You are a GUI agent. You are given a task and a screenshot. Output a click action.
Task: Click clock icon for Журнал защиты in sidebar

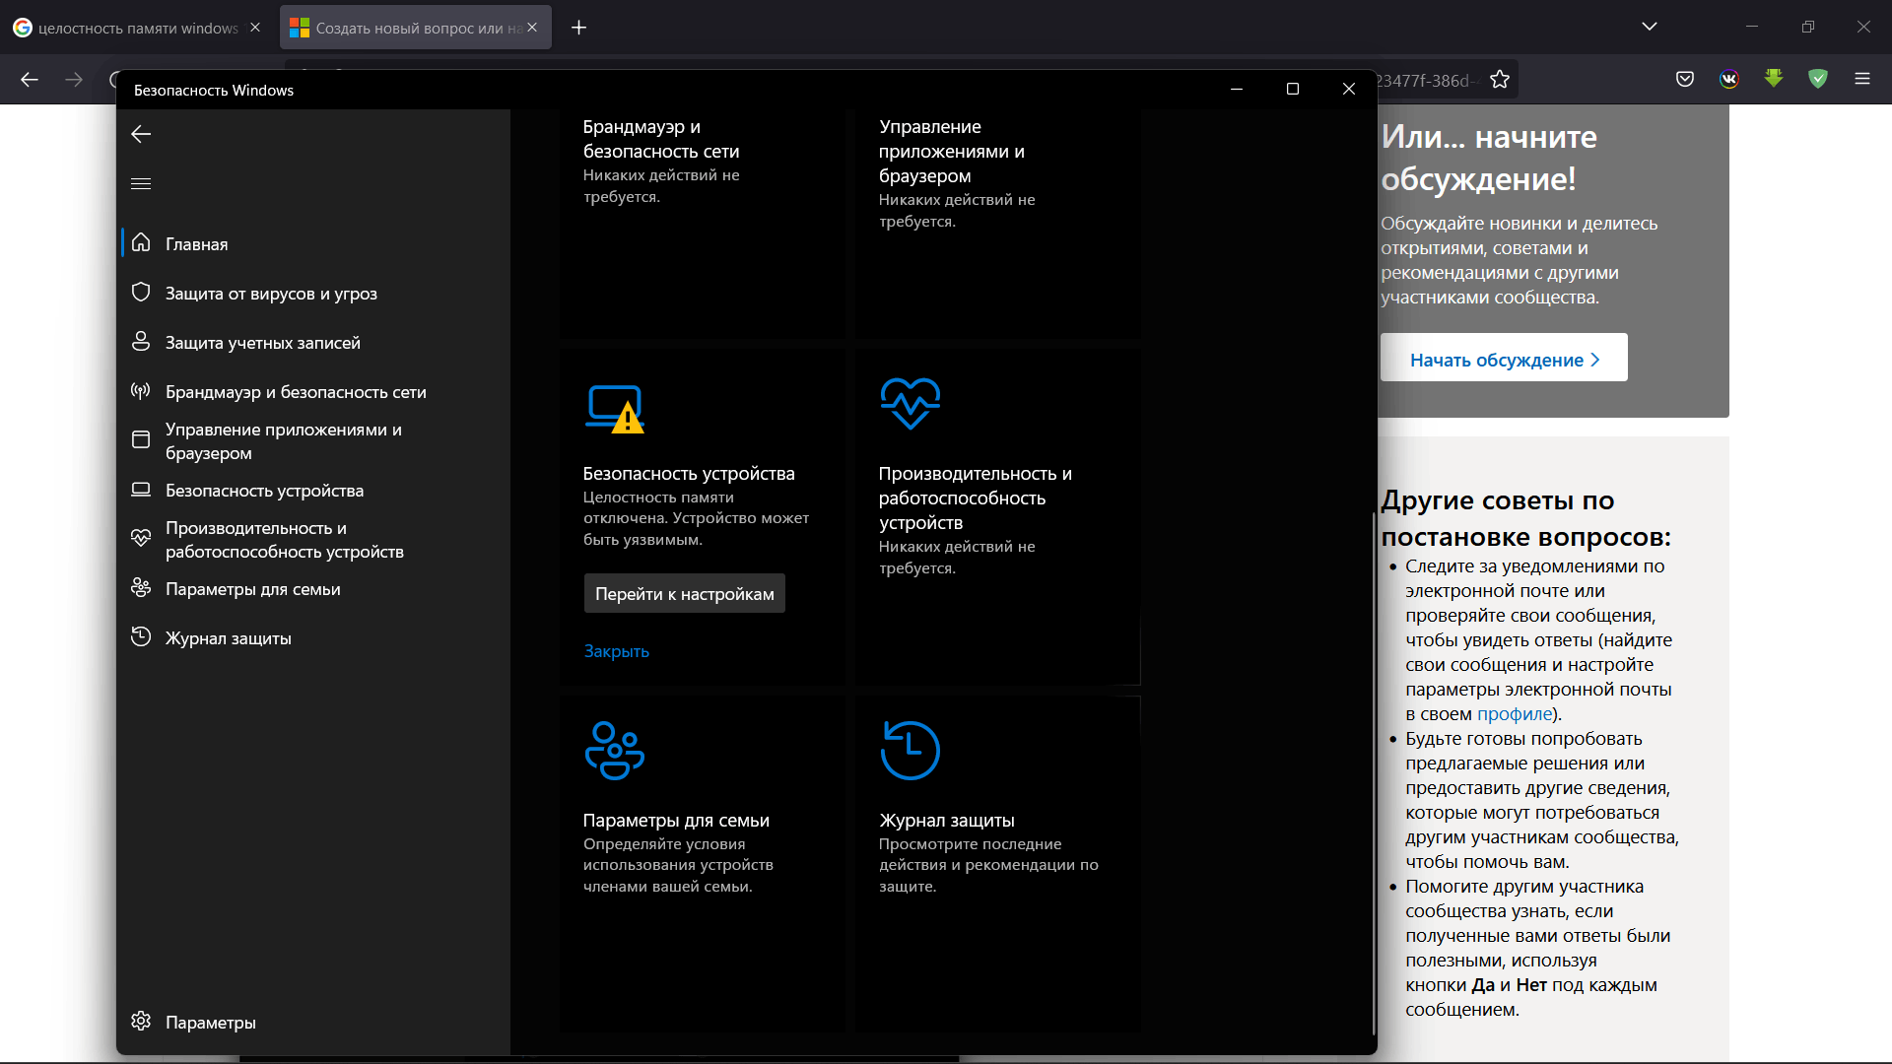pyautogui.click(x=141, y=637)
